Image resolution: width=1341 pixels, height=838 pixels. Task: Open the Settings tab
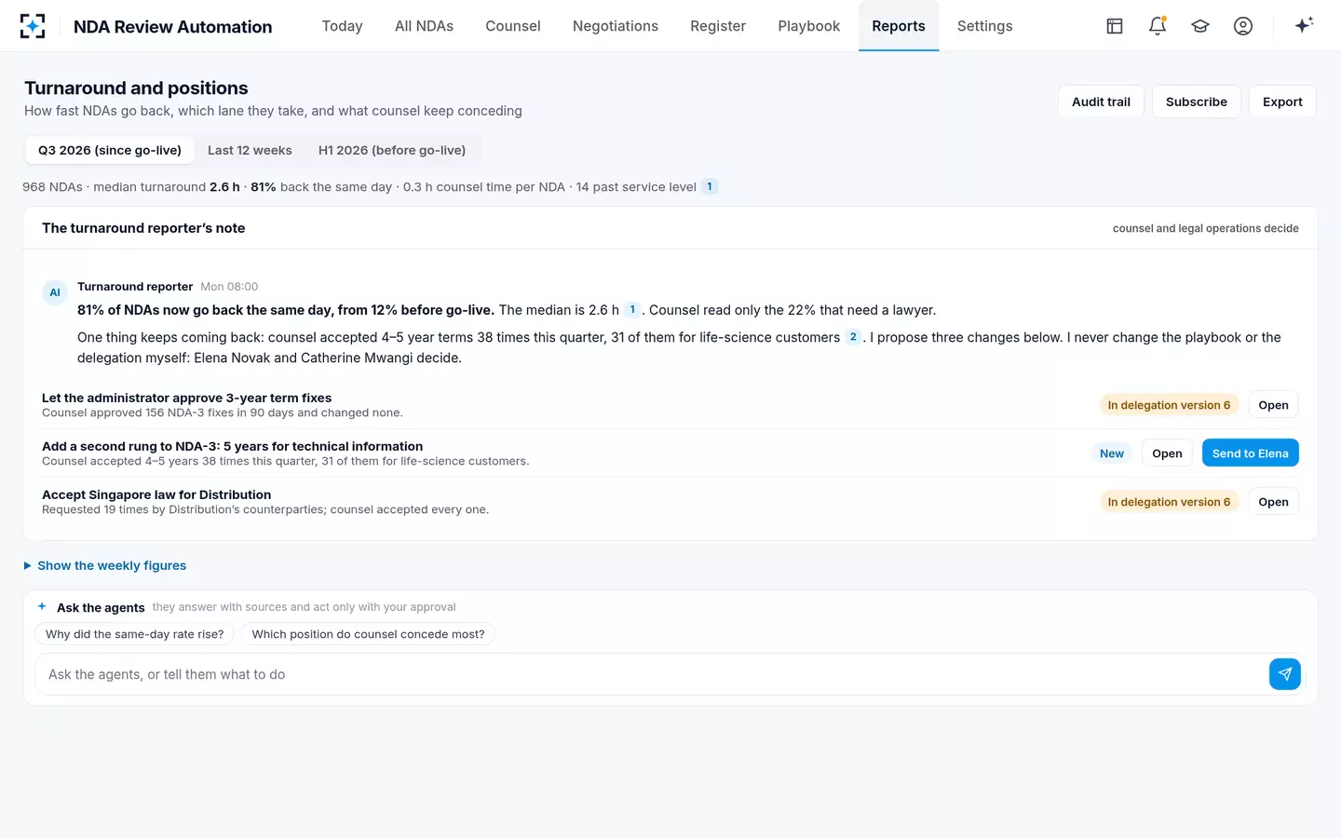[984, 26]
